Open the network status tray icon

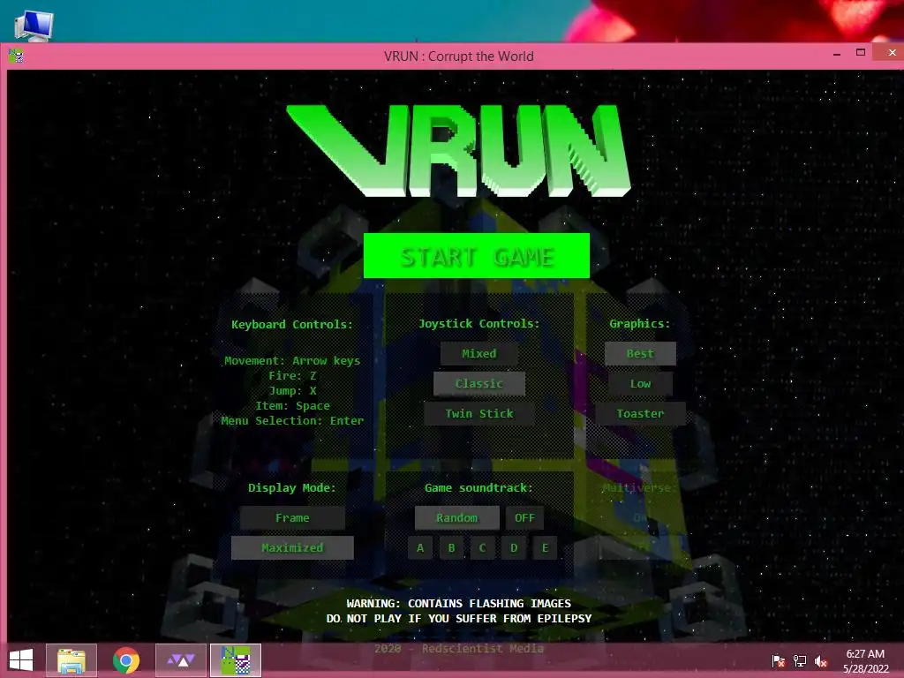tap(800, 660)
